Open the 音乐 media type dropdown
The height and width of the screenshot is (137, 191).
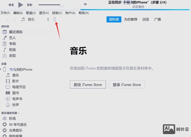(35, 19)
